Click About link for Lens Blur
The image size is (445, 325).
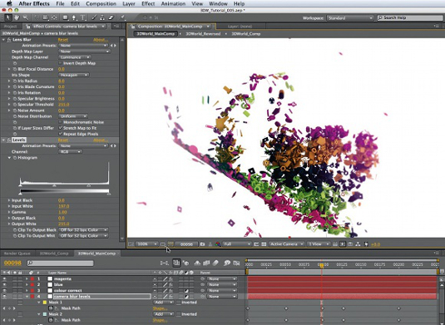[x=101, y=40]
